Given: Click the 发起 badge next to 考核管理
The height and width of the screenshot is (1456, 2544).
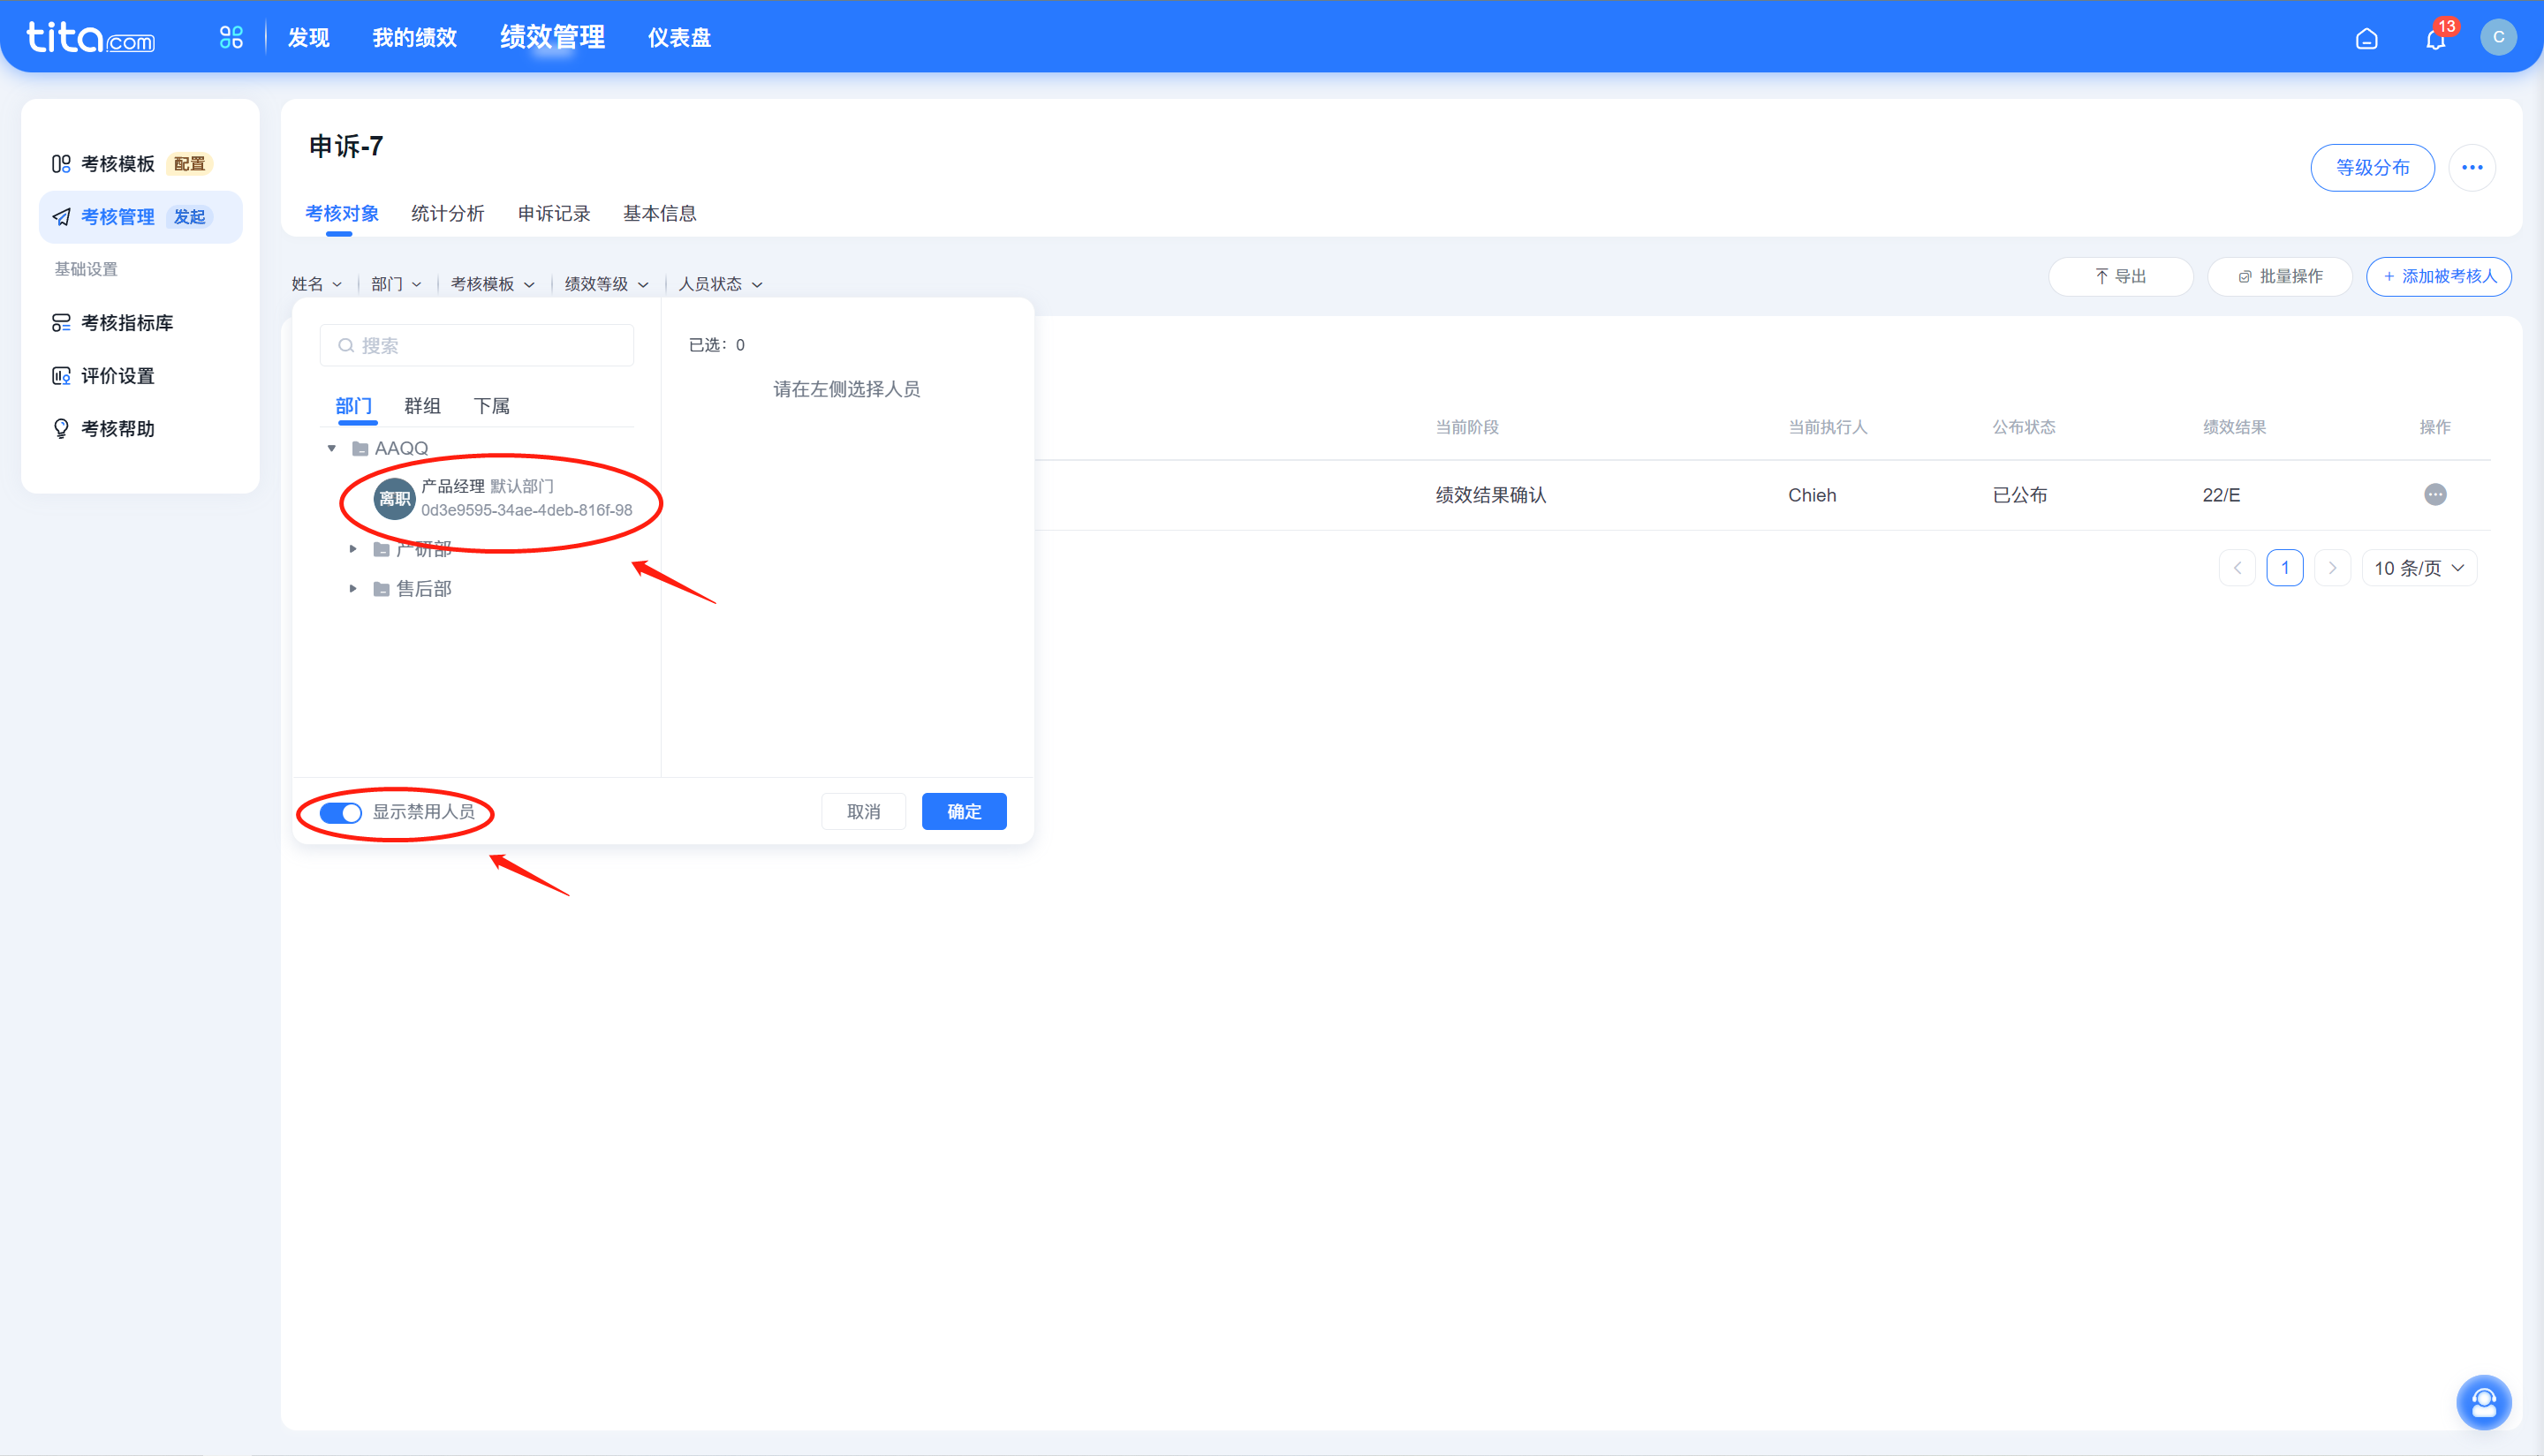Looking at the screenshot, I should click(189, 217).
